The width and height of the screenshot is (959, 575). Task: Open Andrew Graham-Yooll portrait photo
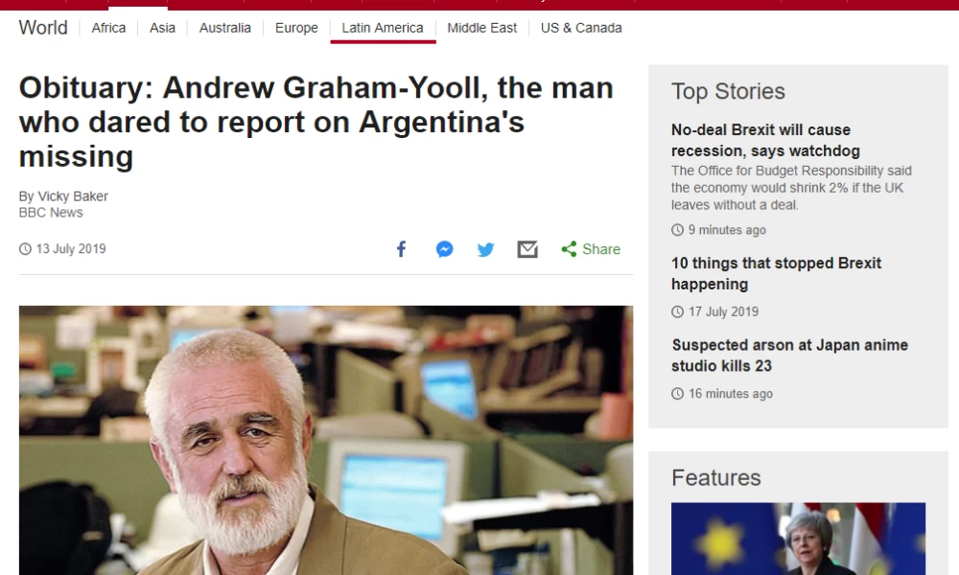[x=326, y=440]
